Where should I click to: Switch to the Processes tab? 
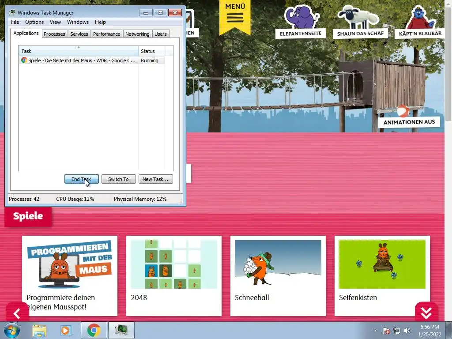(54, 34)
